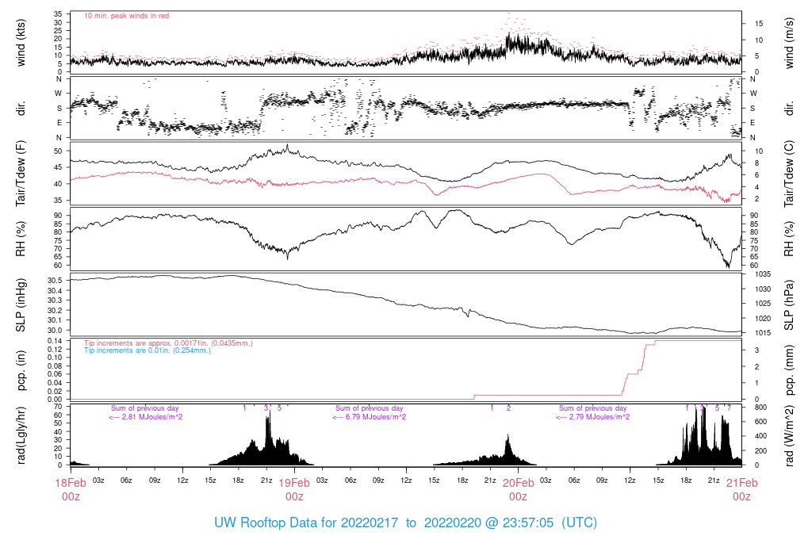This screenshot has width=812, height=555.
Task: Select the '10 min. peak winds in red' note
Action: (126, 16)
